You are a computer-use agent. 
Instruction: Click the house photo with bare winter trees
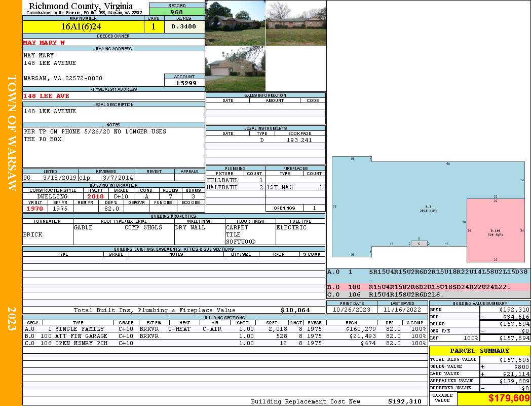click(296, 23)
